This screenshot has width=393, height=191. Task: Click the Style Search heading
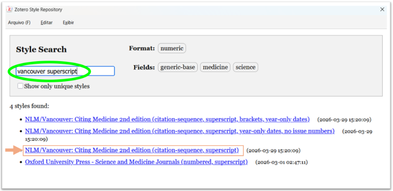pos(41,49)
